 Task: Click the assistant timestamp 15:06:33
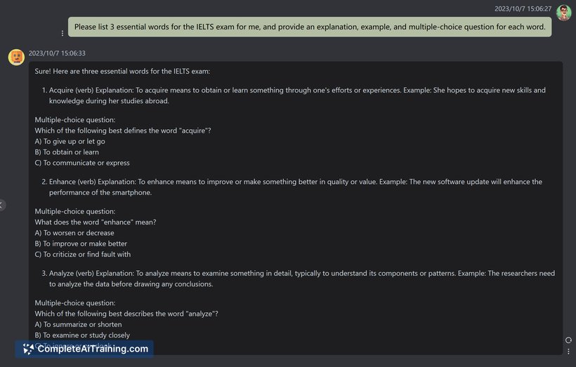tap(57, 53)
